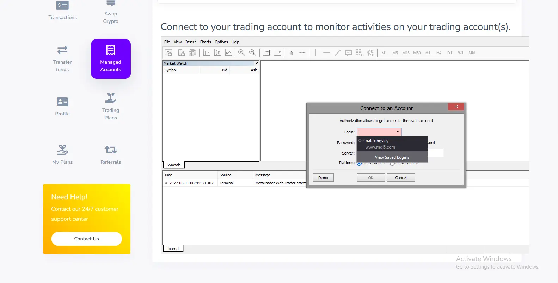
Task: Click the new chart toolbar icon
Action: [x=168, y=53]
